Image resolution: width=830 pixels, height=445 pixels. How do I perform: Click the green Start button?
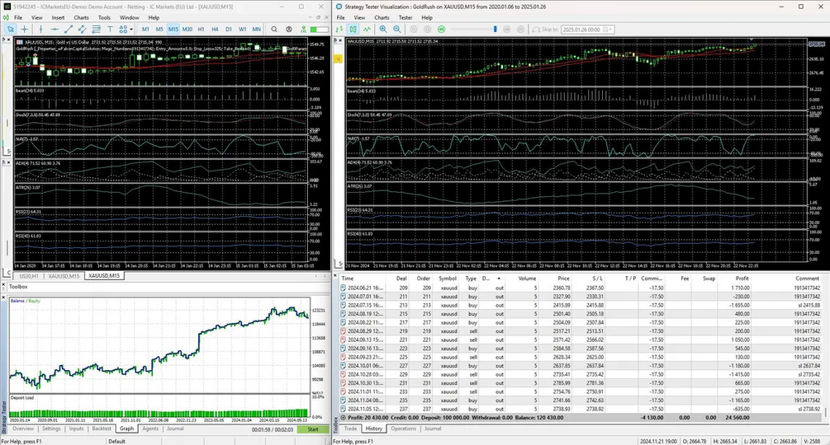pyautogui.click(x=313, y=429)
